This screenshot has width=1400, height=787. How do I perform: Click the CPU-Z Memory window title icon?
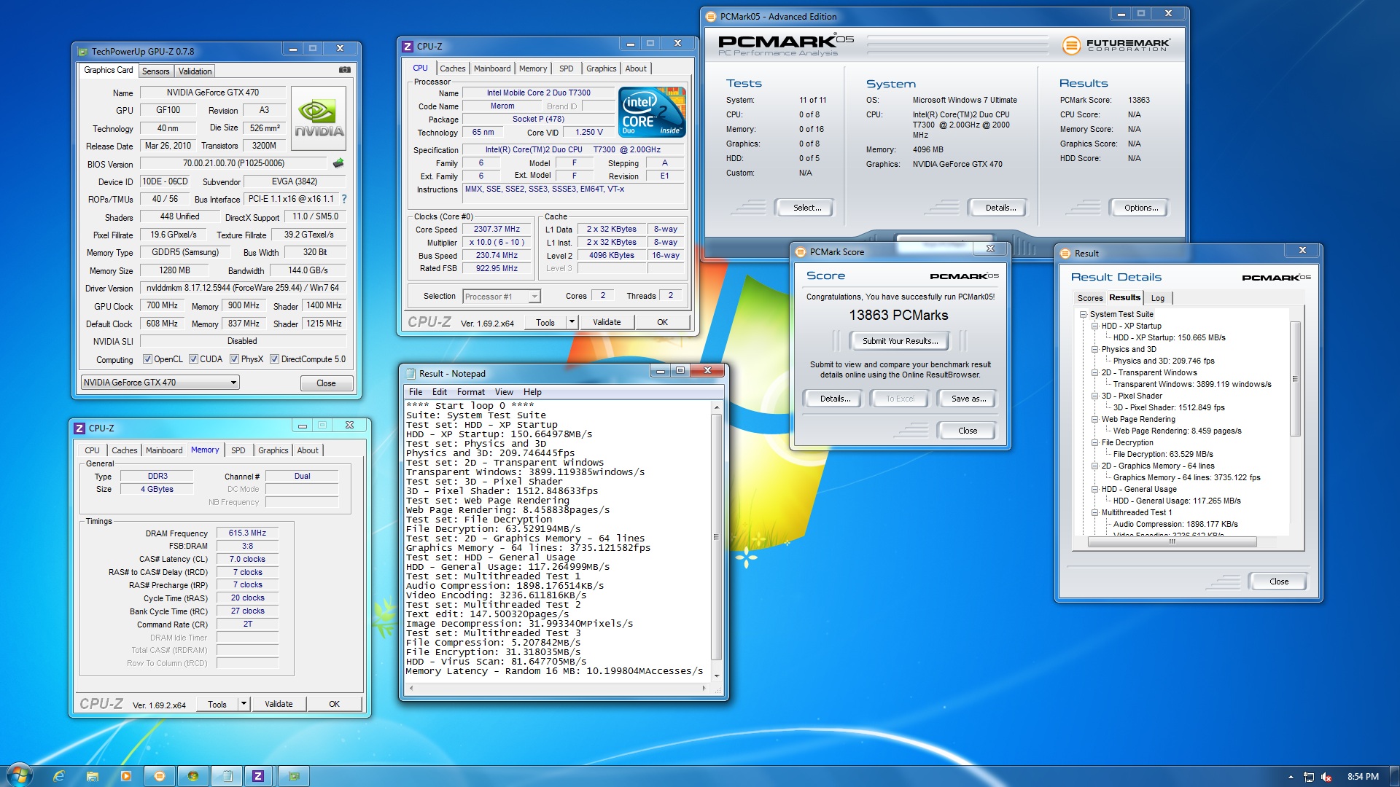click(80, 428)
